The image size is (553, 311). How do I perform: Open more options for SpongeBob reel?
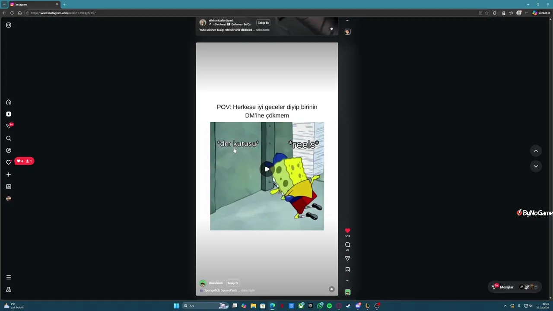[347, 281]
